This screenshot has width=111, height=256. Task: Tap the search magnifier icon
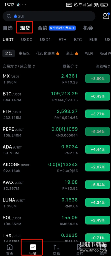coord(9,16)
